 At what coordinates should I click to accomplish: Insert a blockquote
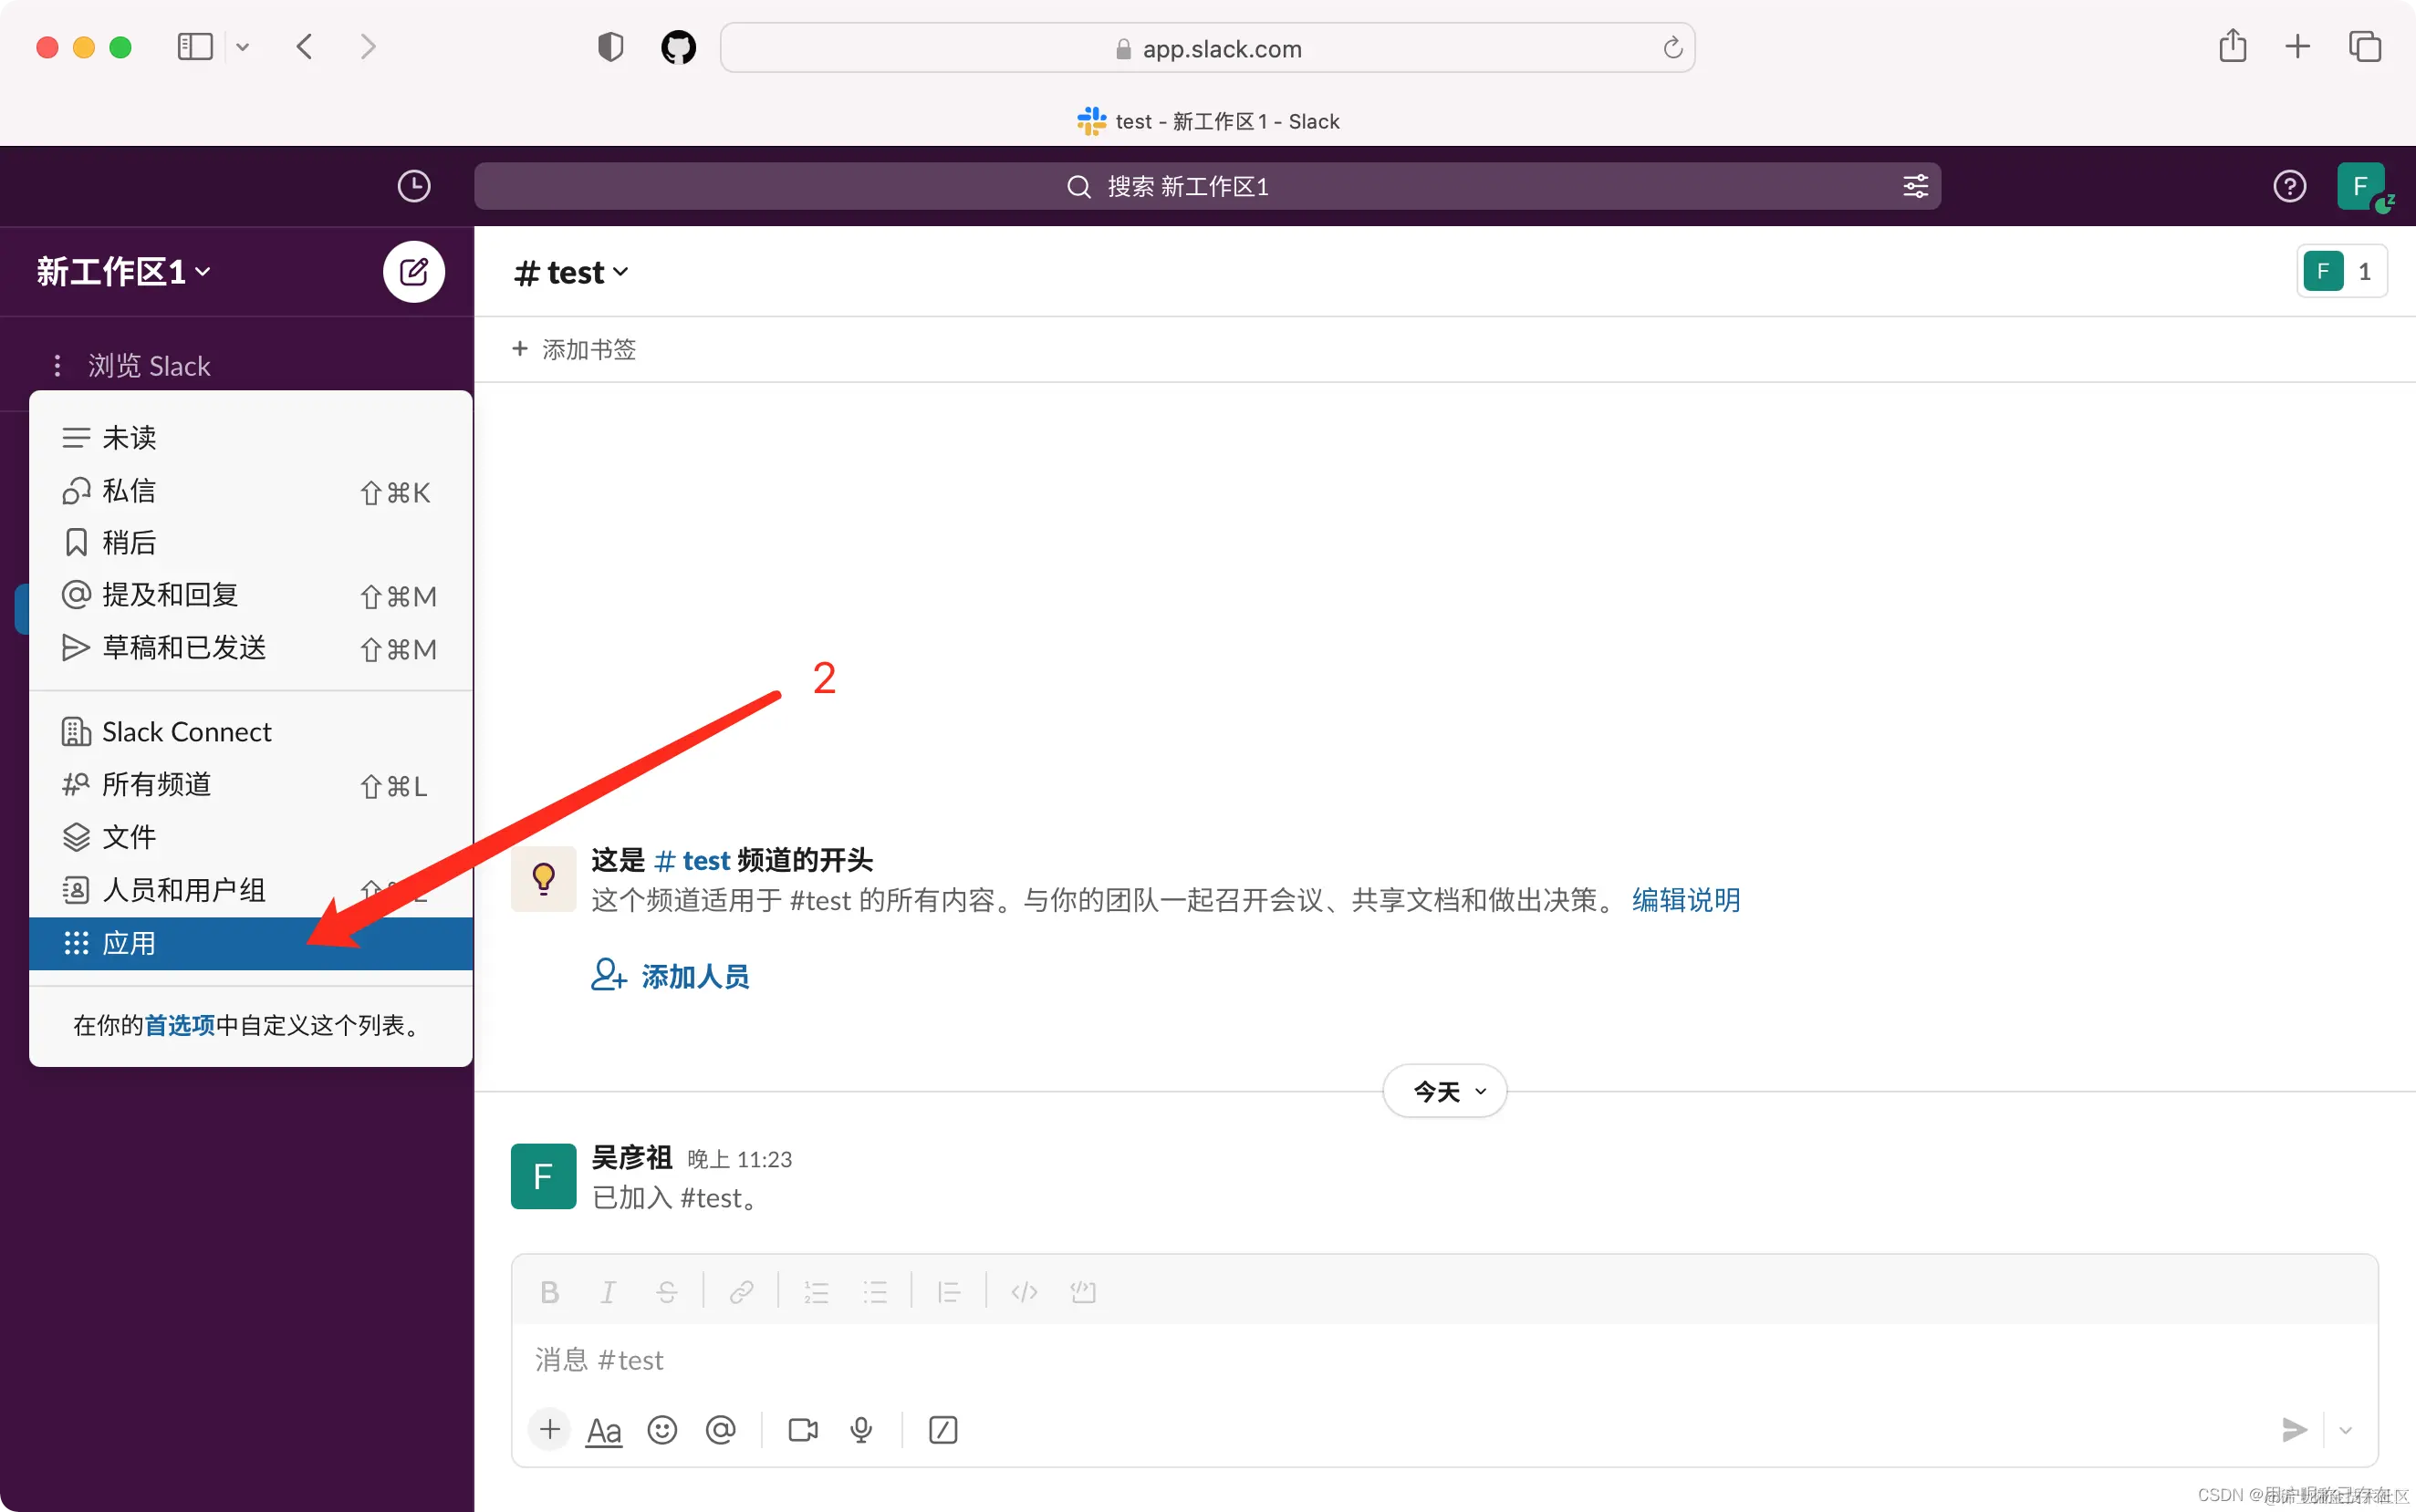(950, 1292)
